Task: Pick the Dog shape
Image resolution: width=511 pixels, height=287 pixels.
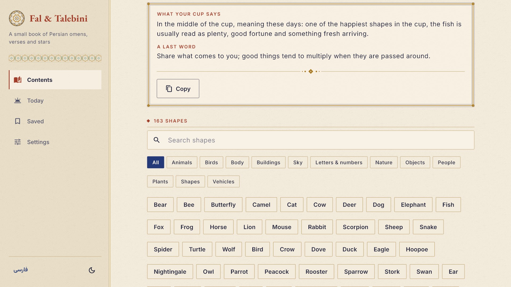Action: point(378,205)
